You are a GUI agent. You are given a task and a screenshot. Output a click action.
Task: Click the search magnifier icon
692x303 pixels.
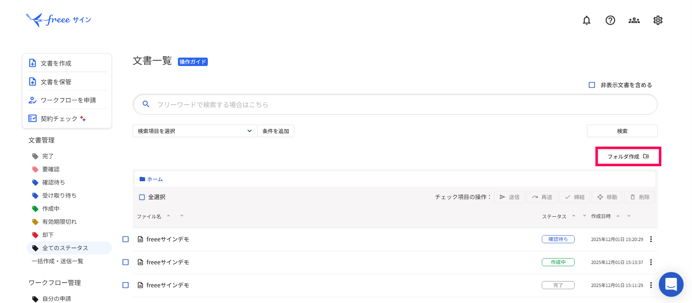click(146, 104)
